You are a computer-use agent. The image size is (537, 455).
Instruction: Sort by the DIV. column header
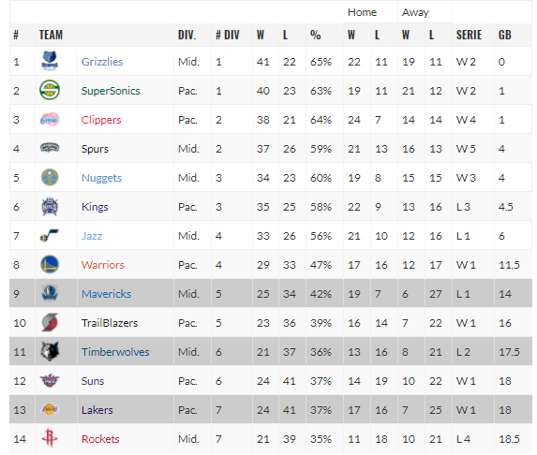click(x=187, y=35)
